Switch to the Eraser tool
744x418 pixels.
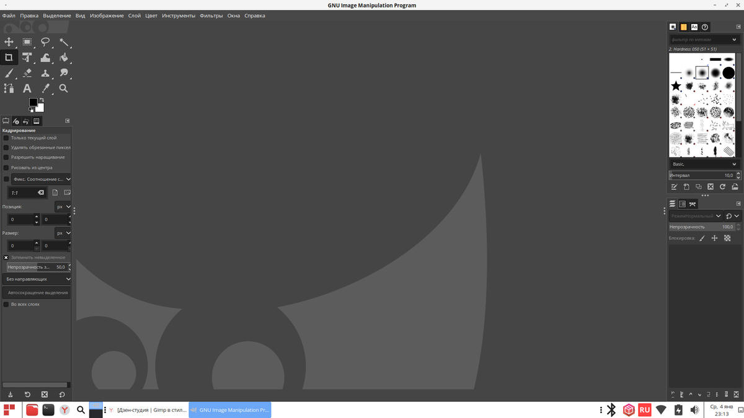tap(27, 73)
